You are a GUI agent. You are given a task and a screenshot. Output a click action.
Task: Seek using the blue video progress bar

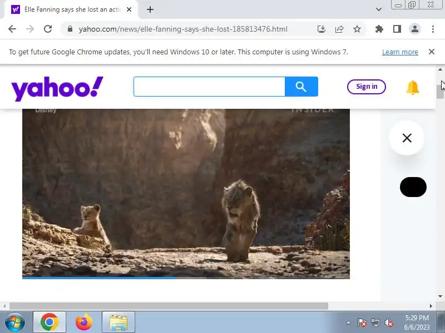(186, 278)
